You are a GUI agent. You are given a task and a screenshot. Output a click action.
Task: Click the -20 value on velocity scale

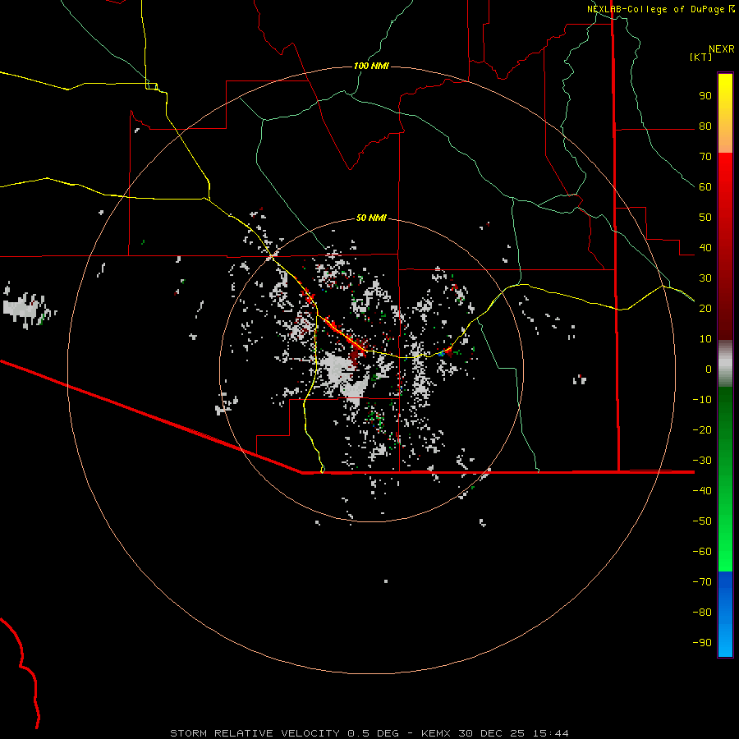[x=702, y=429]
